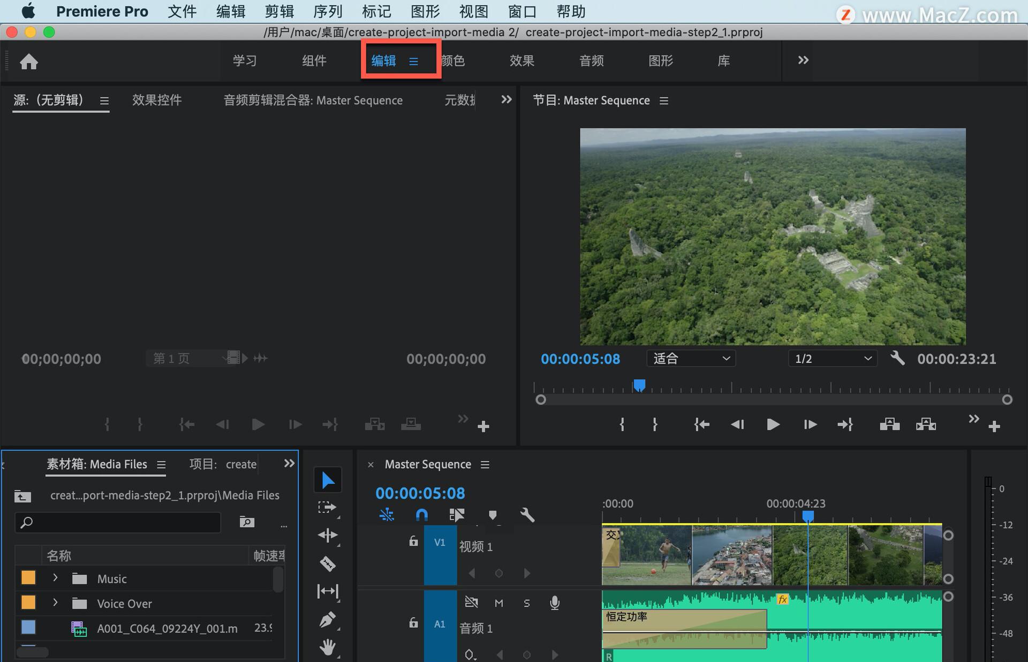This screenshot has width=1028, height=662.
Task: Mute the A1 audio track
Action: tap(499, 603)
